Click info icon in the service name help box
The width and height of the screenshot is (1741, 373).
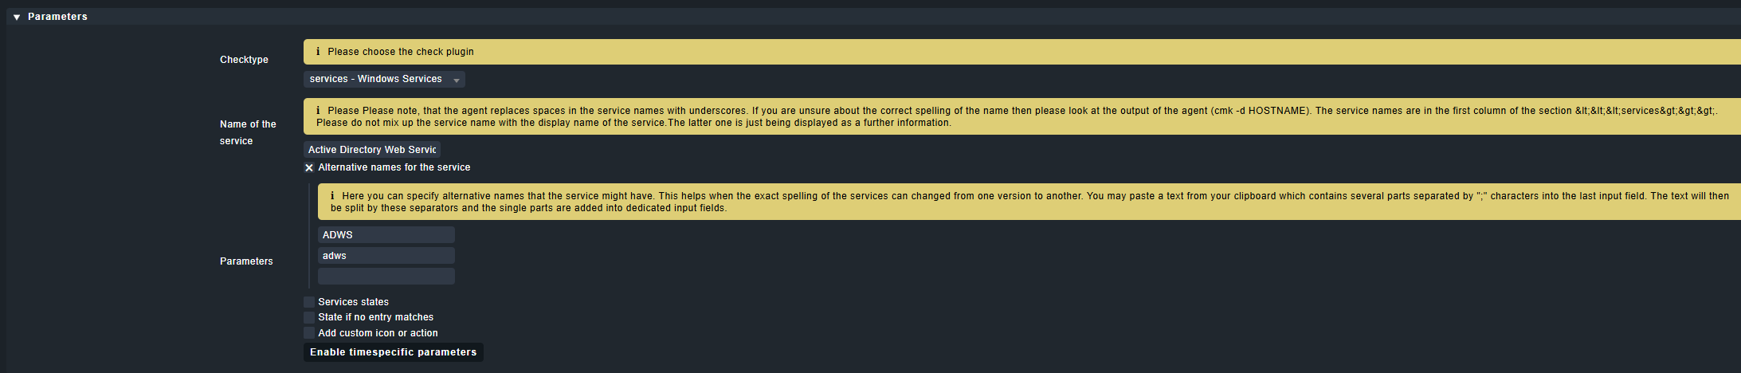click(x=318, y=111)
